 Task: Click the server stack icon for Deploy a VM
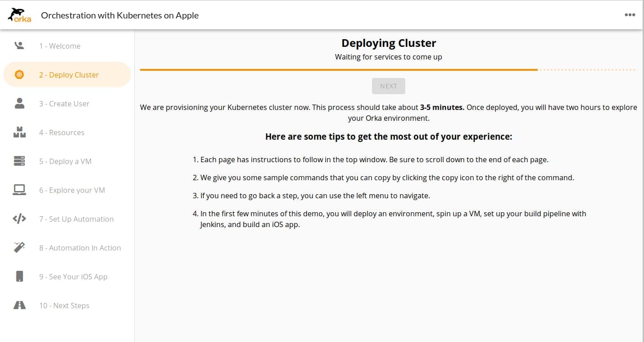pos(18,161)
